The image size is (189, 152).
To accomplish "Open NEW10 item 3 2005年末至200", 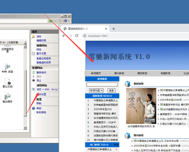I will coord(103,109).
